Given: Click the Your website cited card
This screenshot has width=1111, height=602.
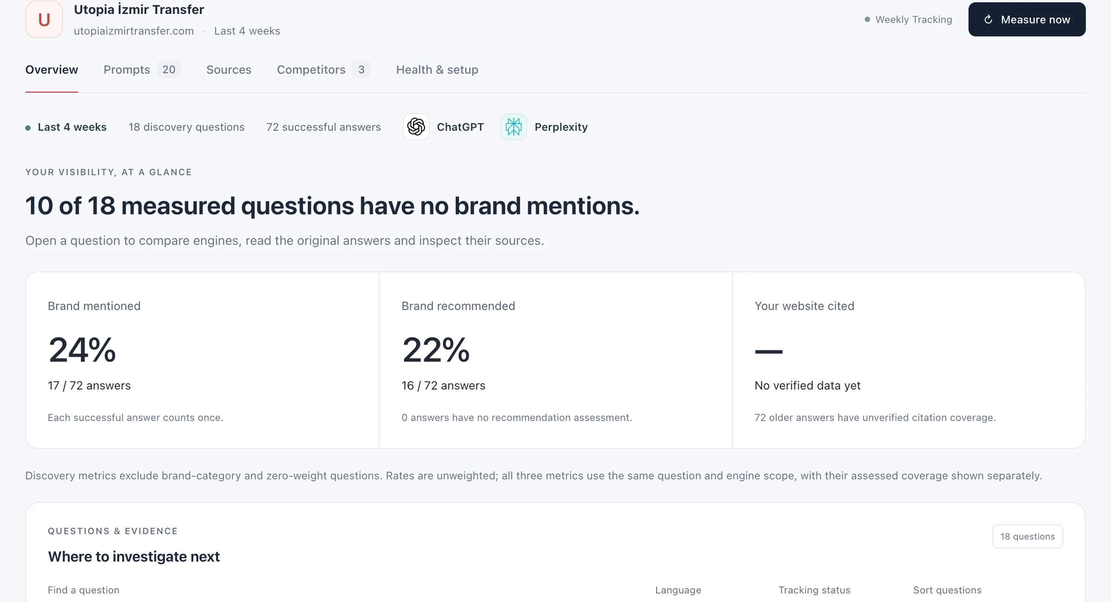Looking at the screenshot, I should pos(909,360).
